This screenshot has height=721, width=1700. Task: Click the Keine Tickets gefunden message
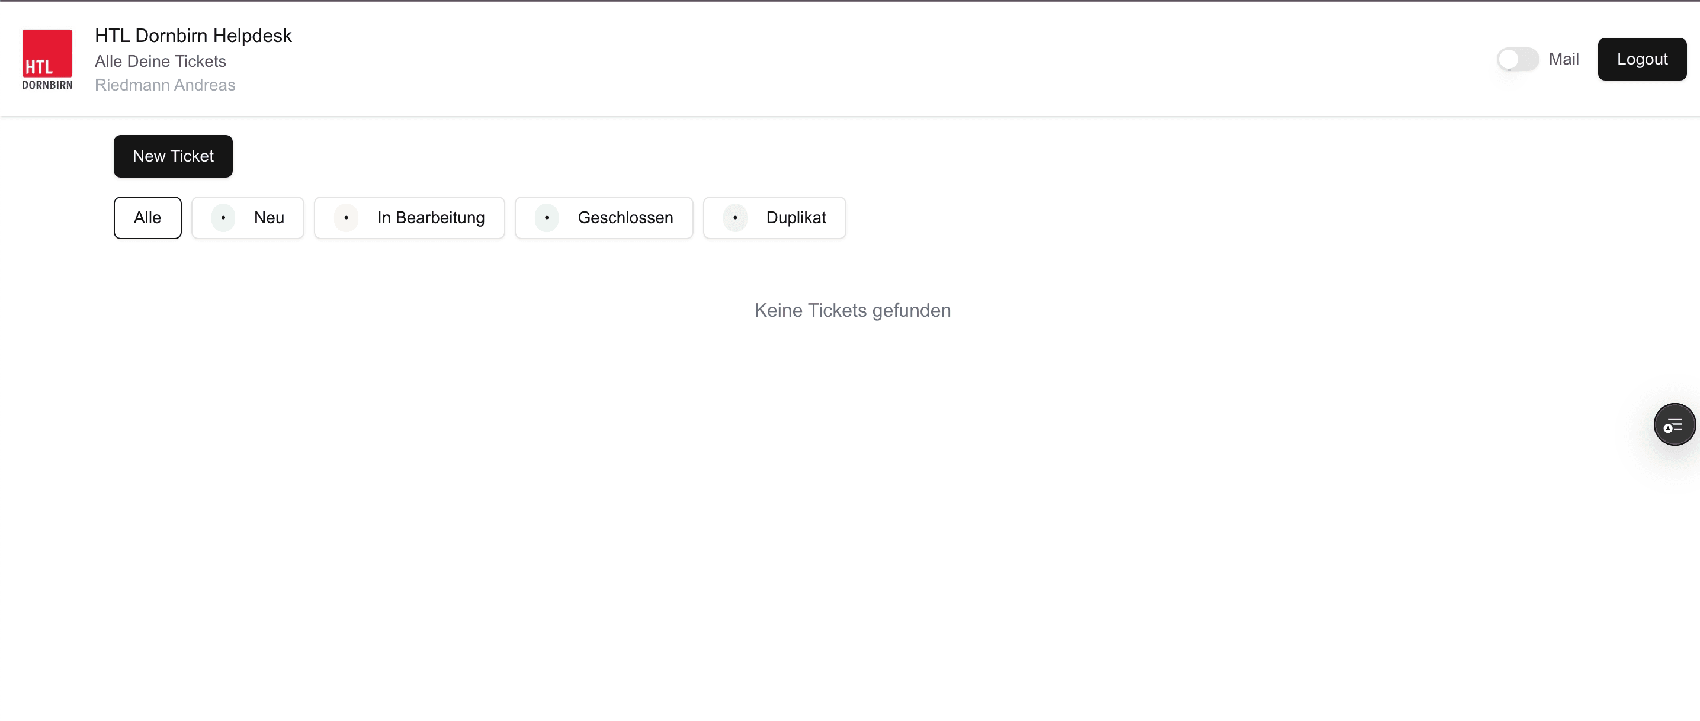click(x=852, y=310)
